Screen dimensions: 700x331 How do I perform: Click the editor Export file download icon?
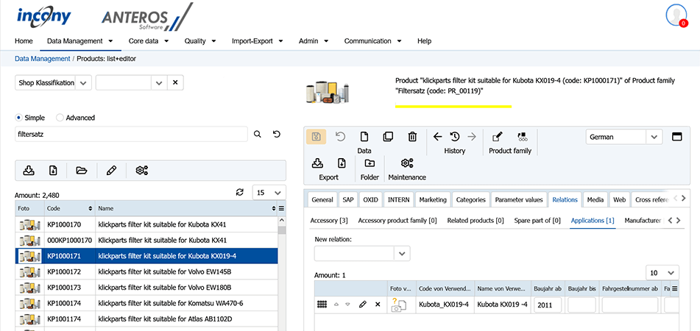click(x=342, y=163)
